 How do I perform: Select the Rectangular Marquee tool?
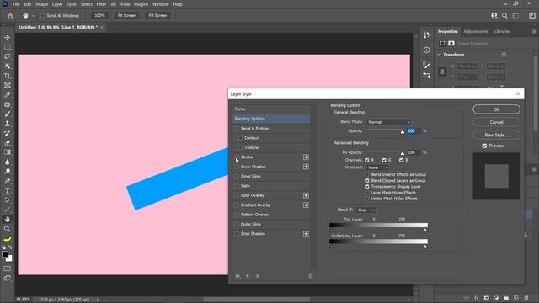click(x=8, y=47)
